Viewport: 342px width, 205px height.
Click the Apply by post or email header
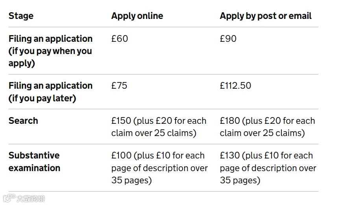265,16
